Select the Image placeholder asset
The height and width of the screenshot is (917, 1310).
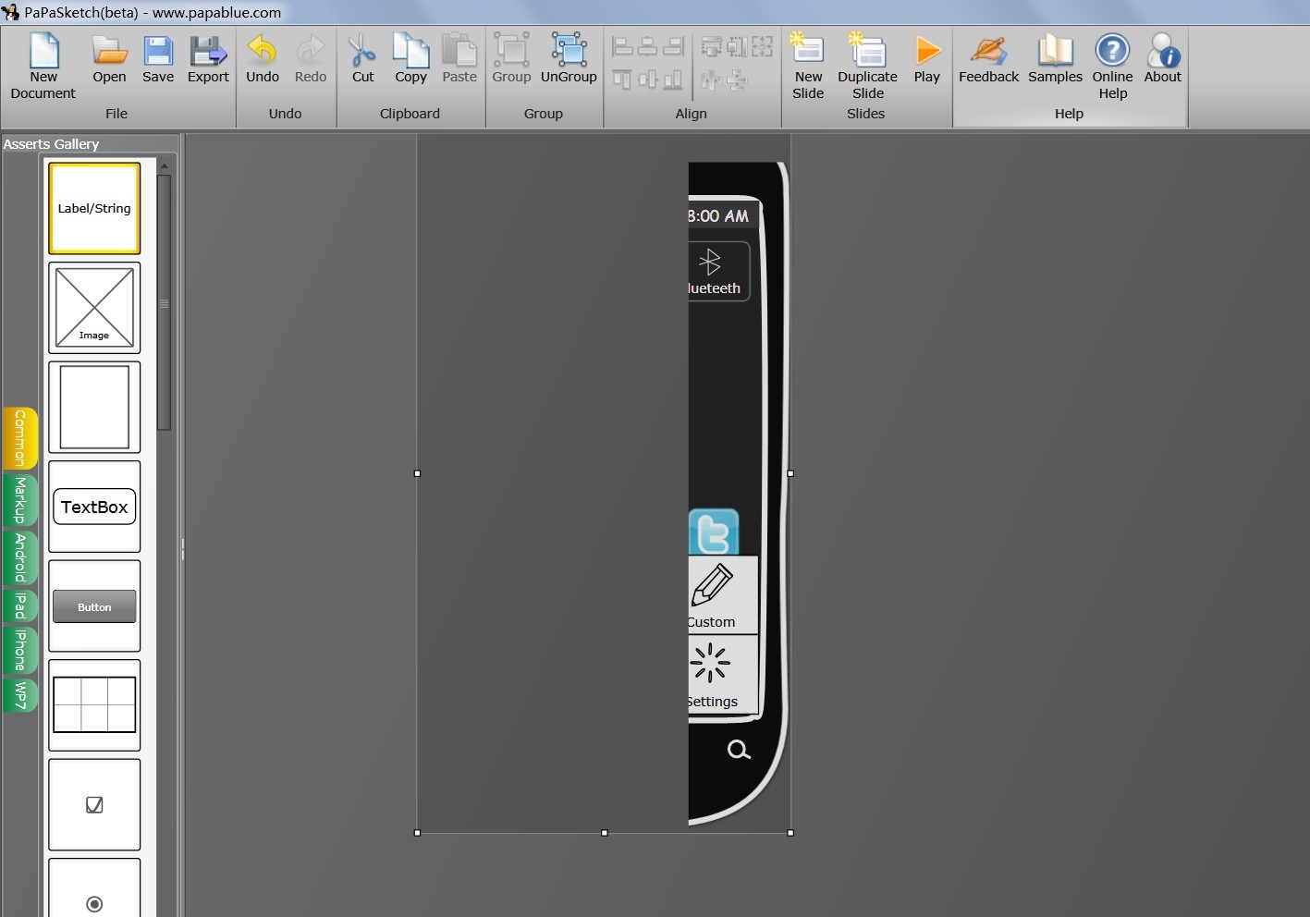(x=94, y=308)
